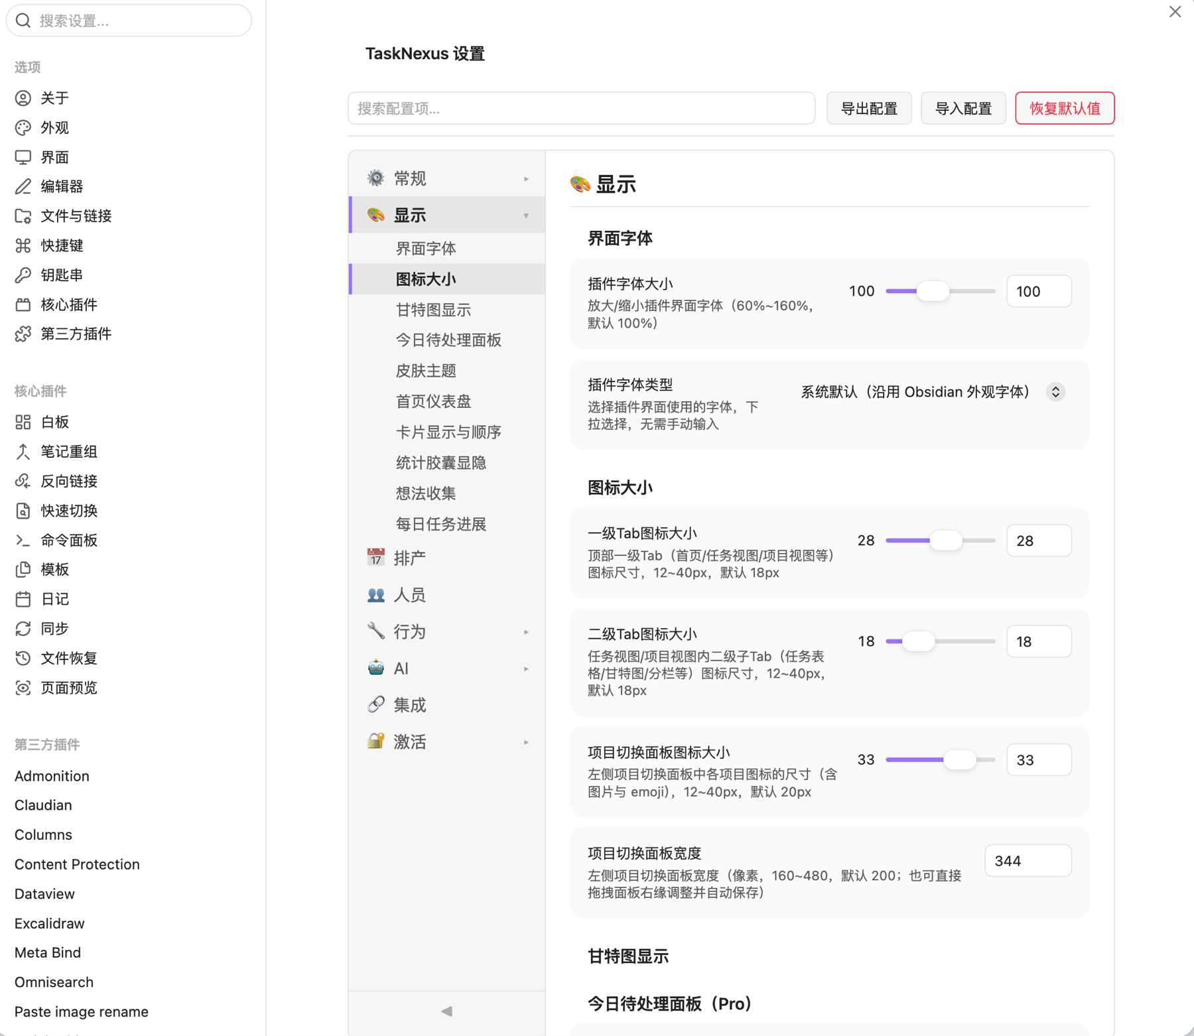Screen dimensions: 1194x1036
Task: Click the 界面 monitor icon
Action: (x=23, y=157)
